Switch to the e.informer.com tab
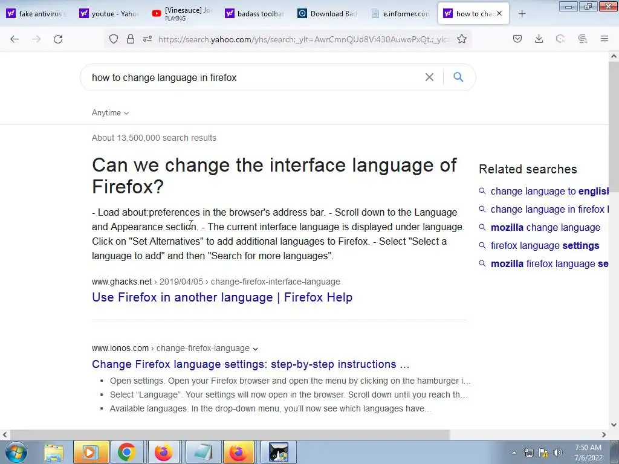The width and height of the screenshot is (619, 464). (400, 14)
